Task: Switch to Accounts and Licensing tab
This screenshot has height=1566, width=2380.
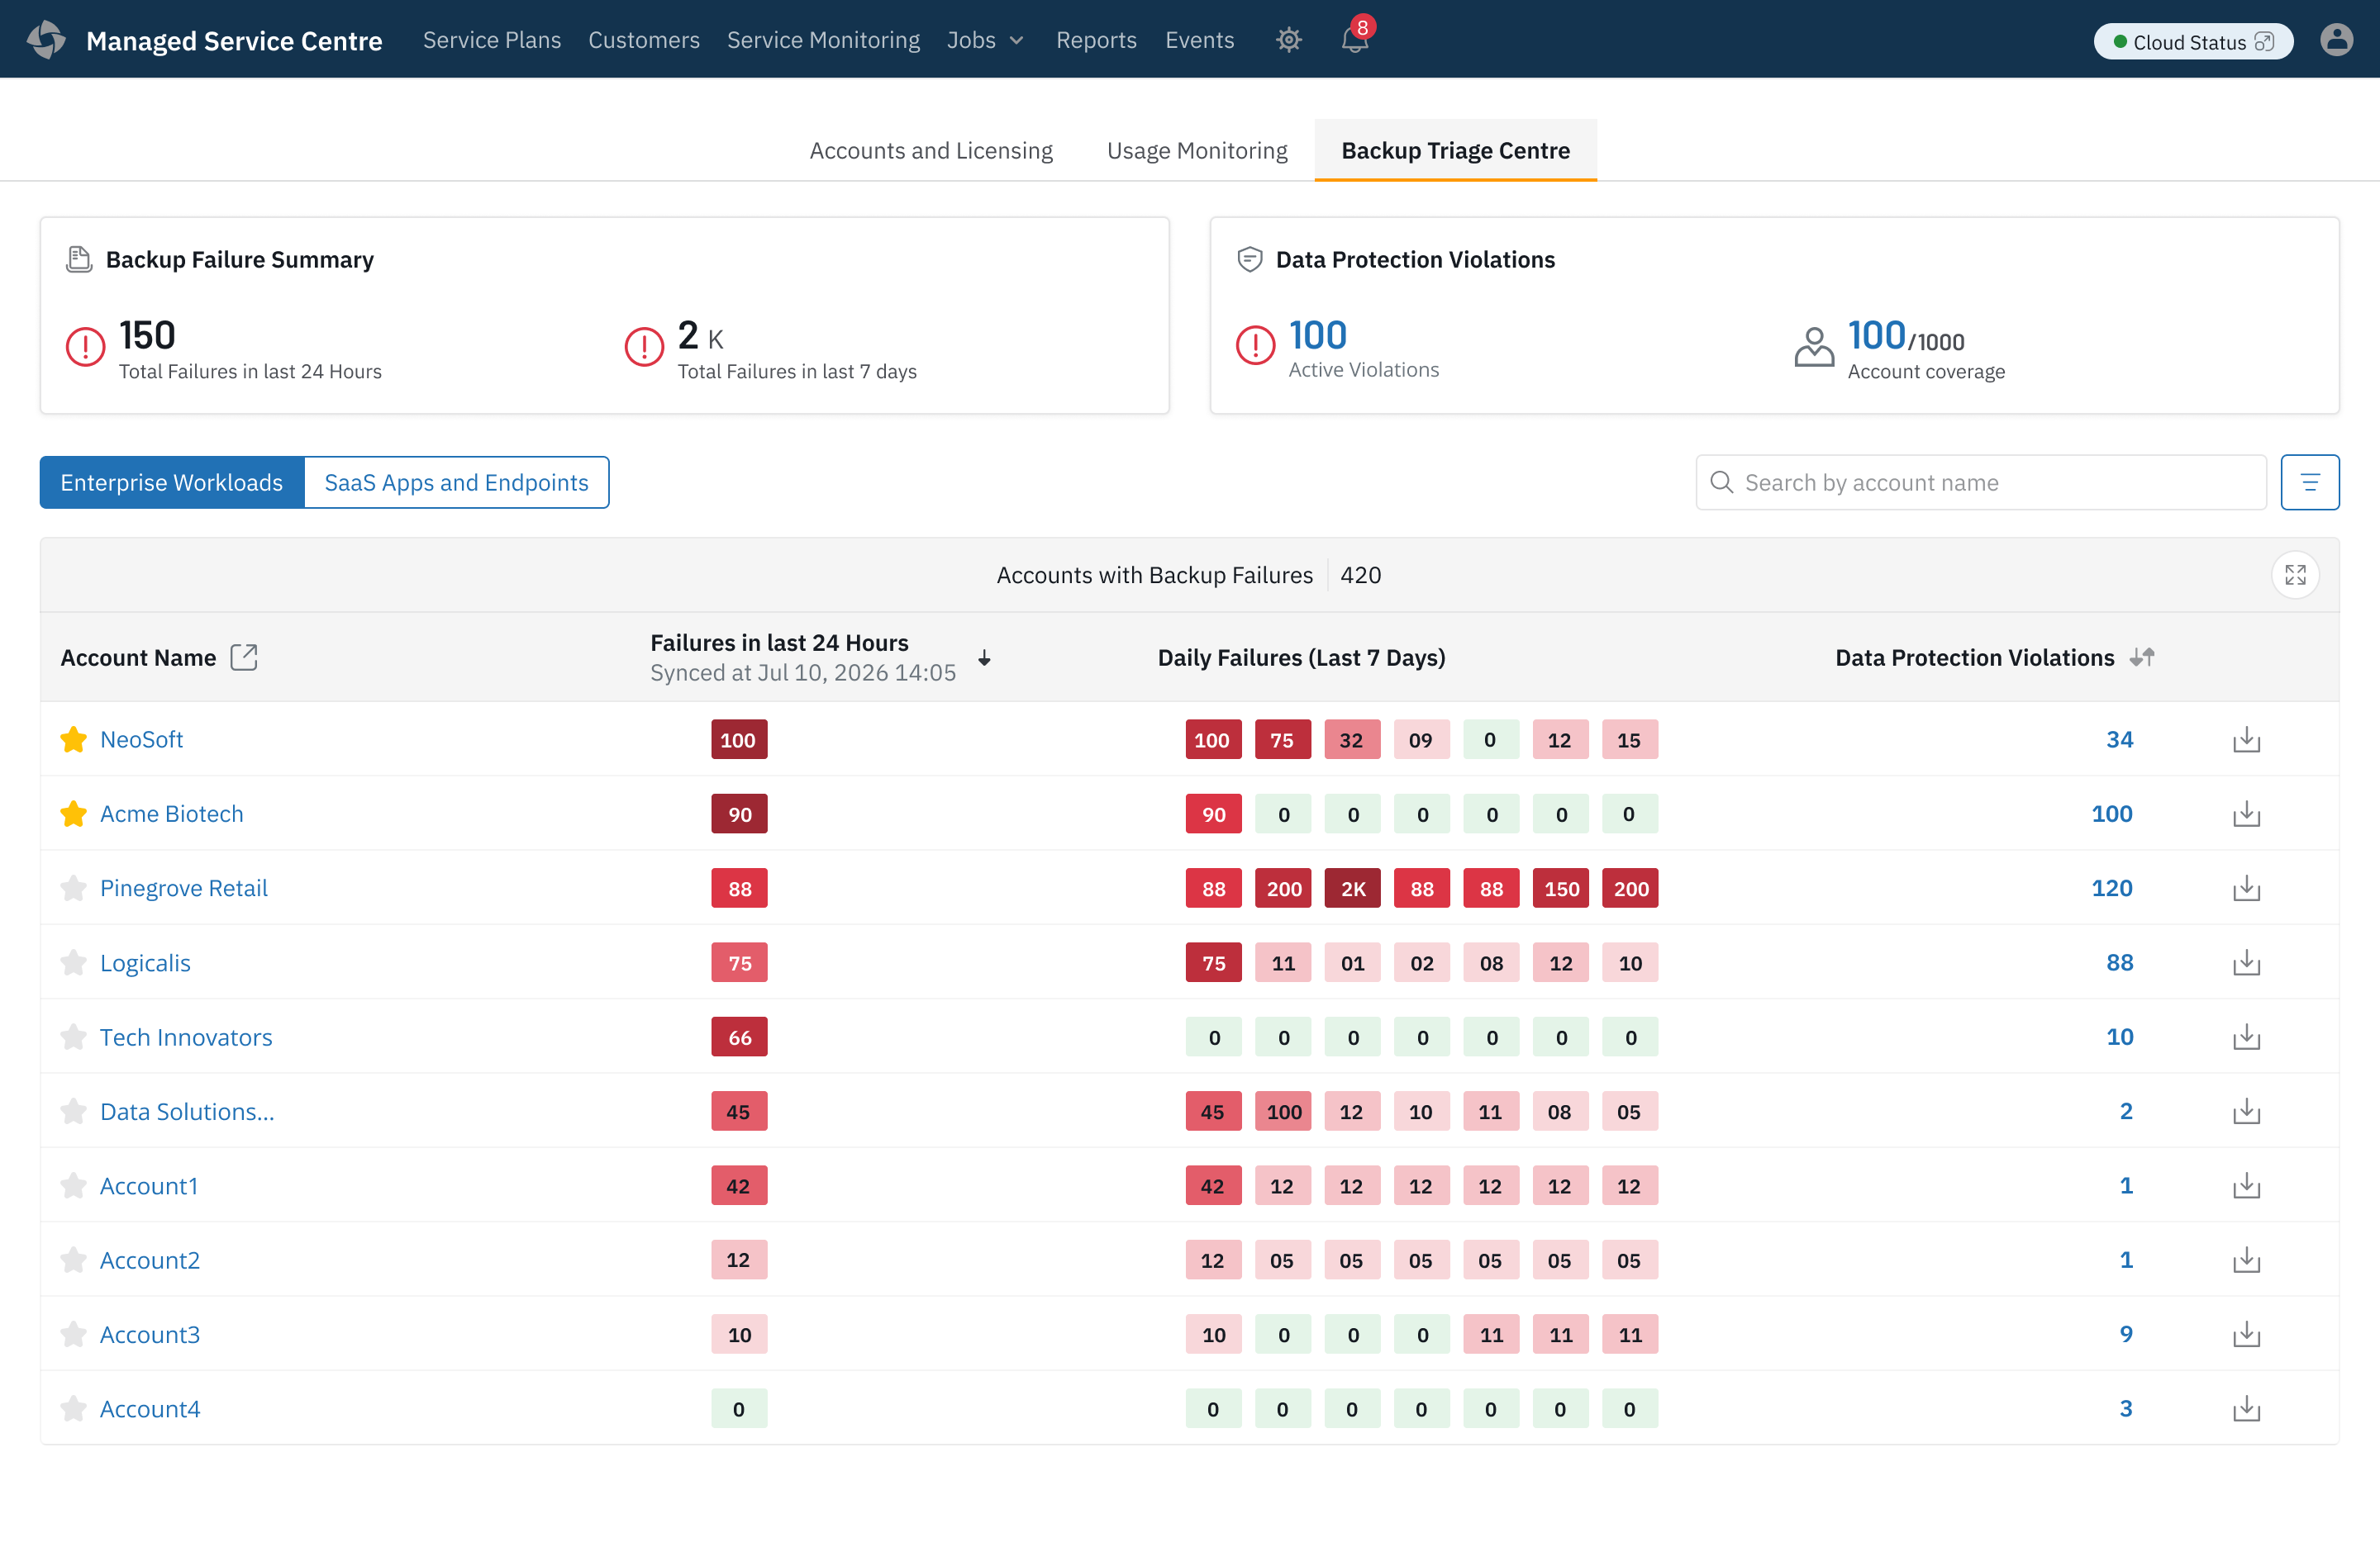Action: tap(930, 149)
